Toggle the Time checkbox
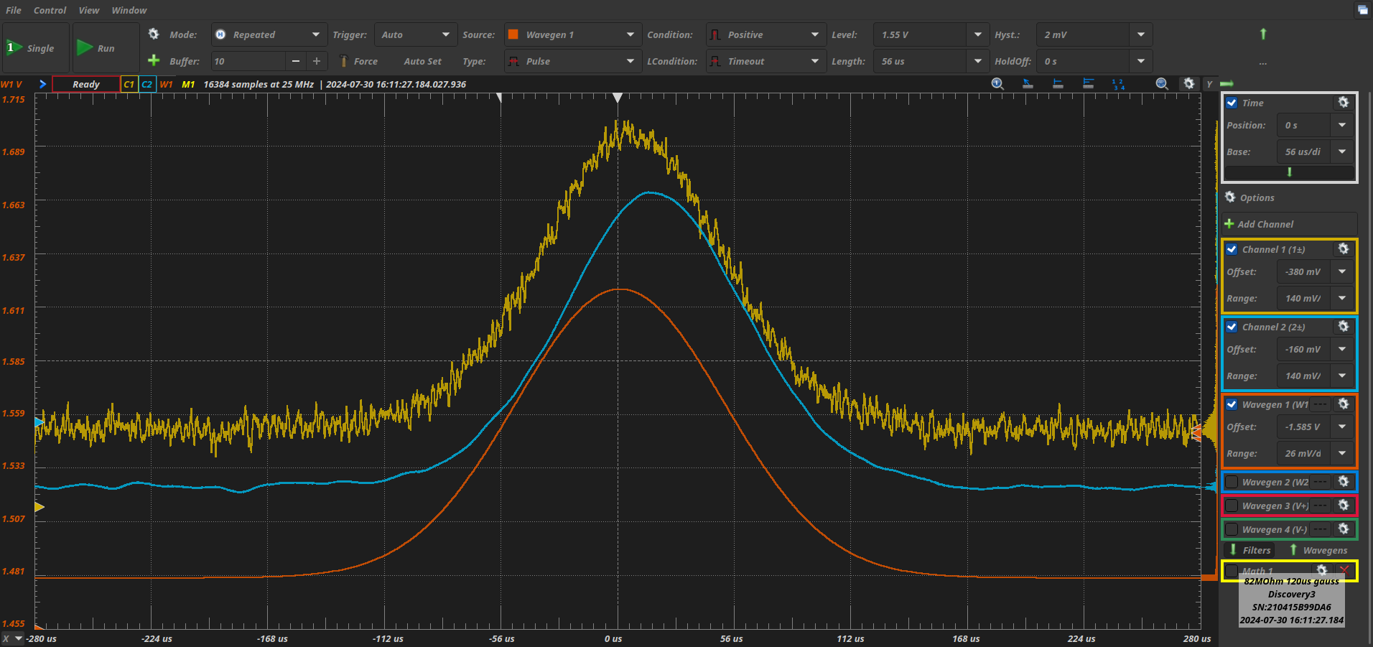The width and height of the screenshot is (1373, 647). click(x=1232, y=103)
